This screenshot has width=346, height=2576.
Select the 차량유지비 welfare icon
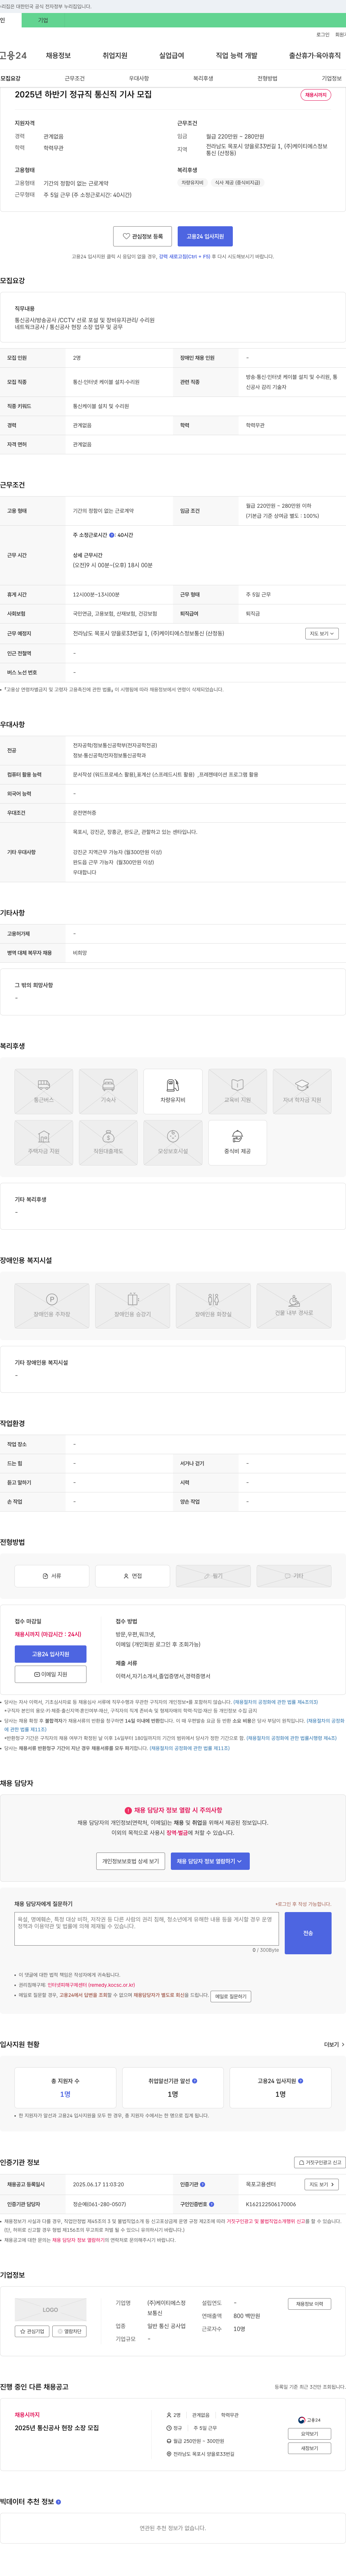[173, 1091]
